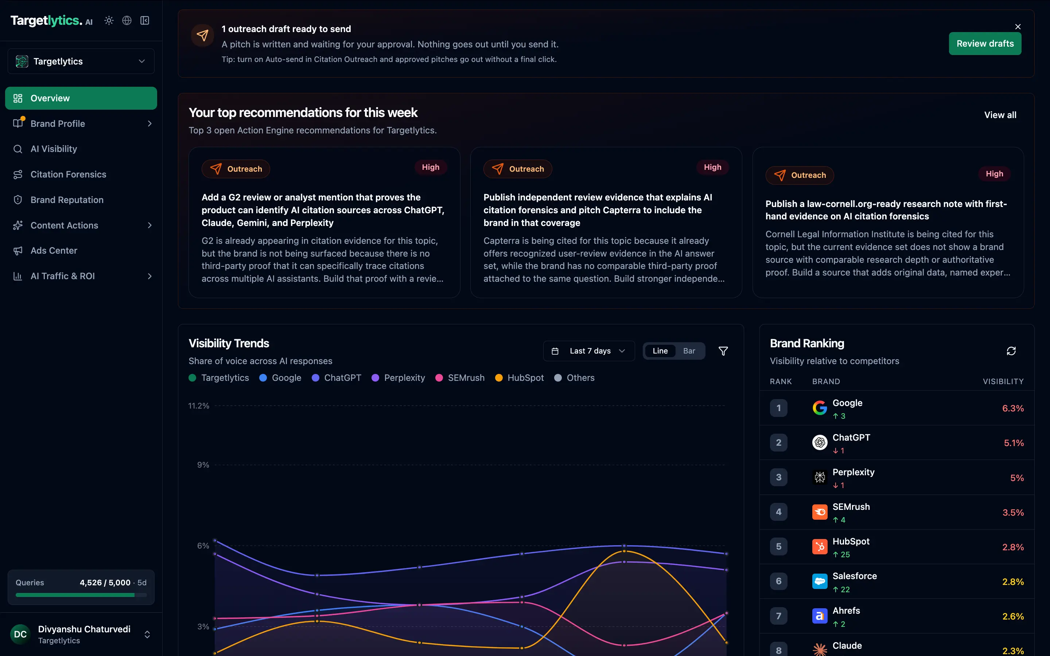1050x656 pixels.
Task: Click the Content Actions sparkle icon
Action: point(18,225)
